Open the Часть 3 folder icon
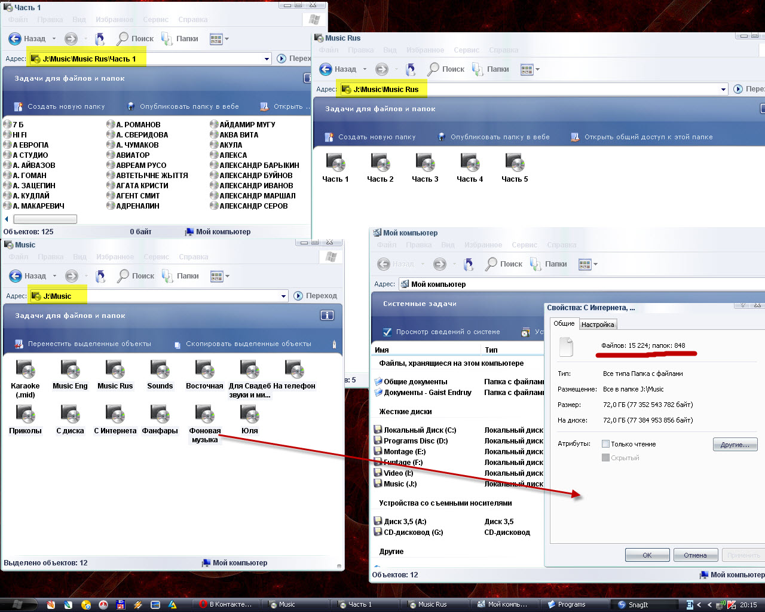The image size is (765, 612). pyautogui.click(x=425, y=163)
